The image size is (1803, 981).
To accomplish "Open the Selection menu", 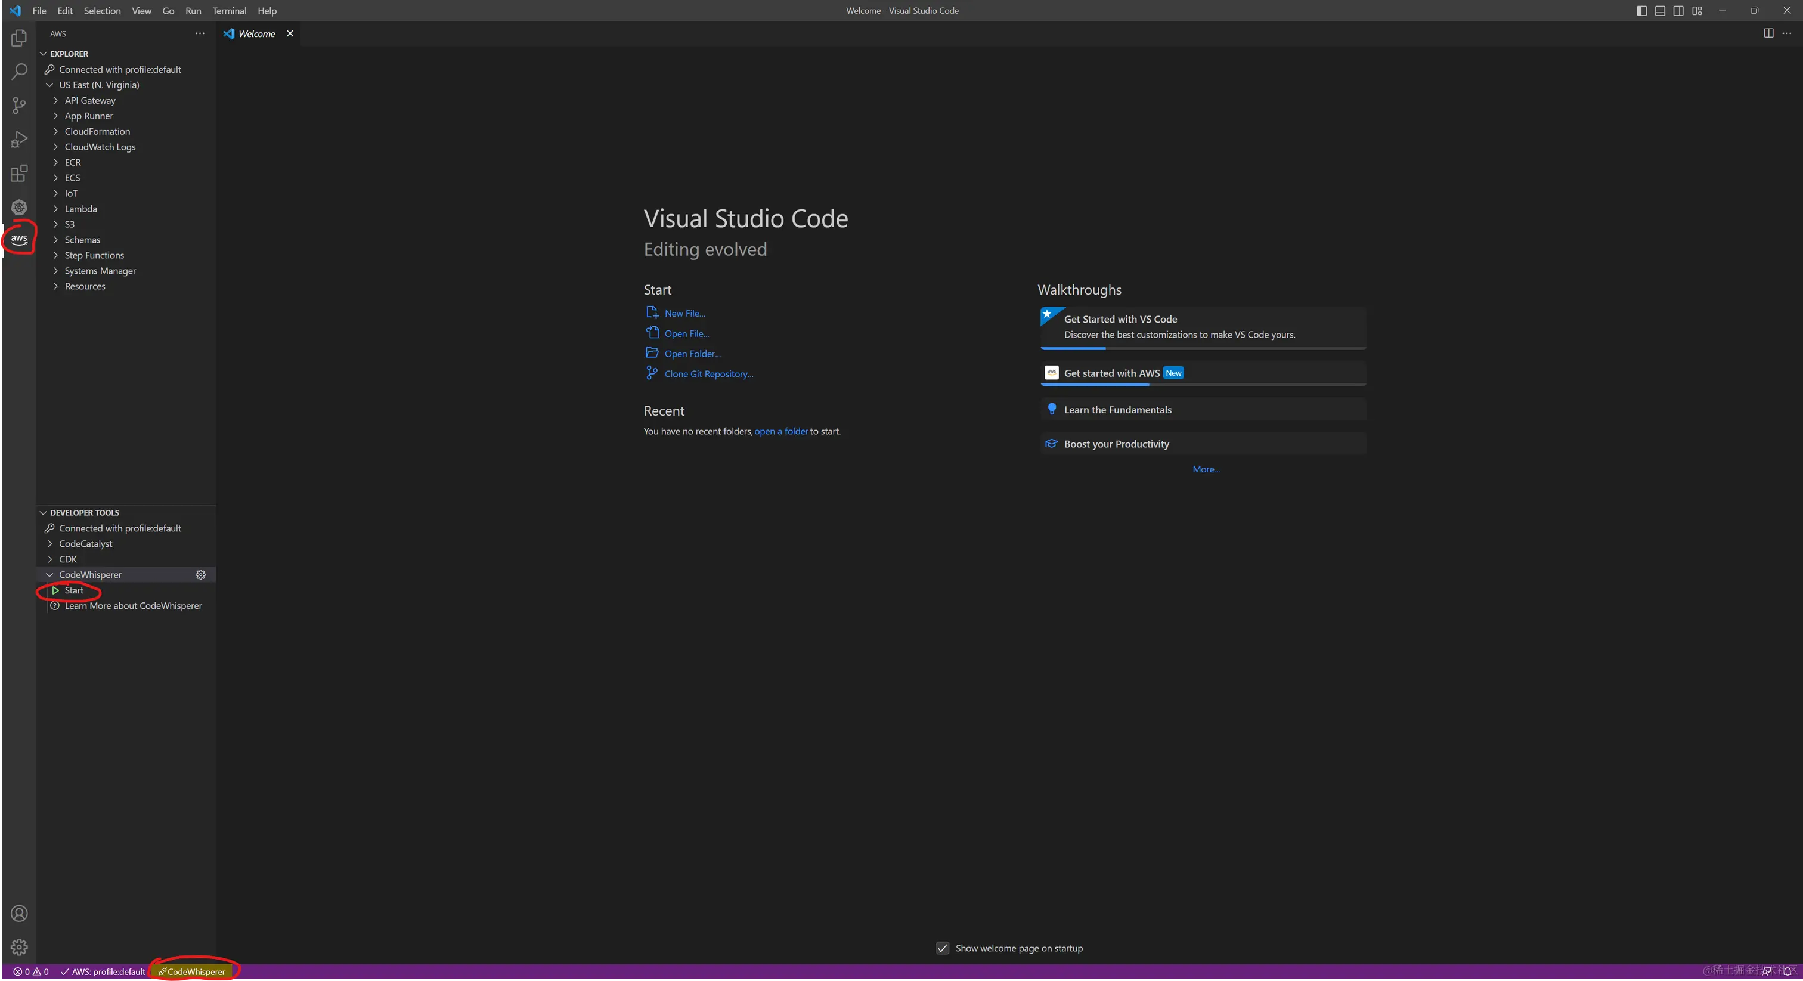I will point(102,11).
